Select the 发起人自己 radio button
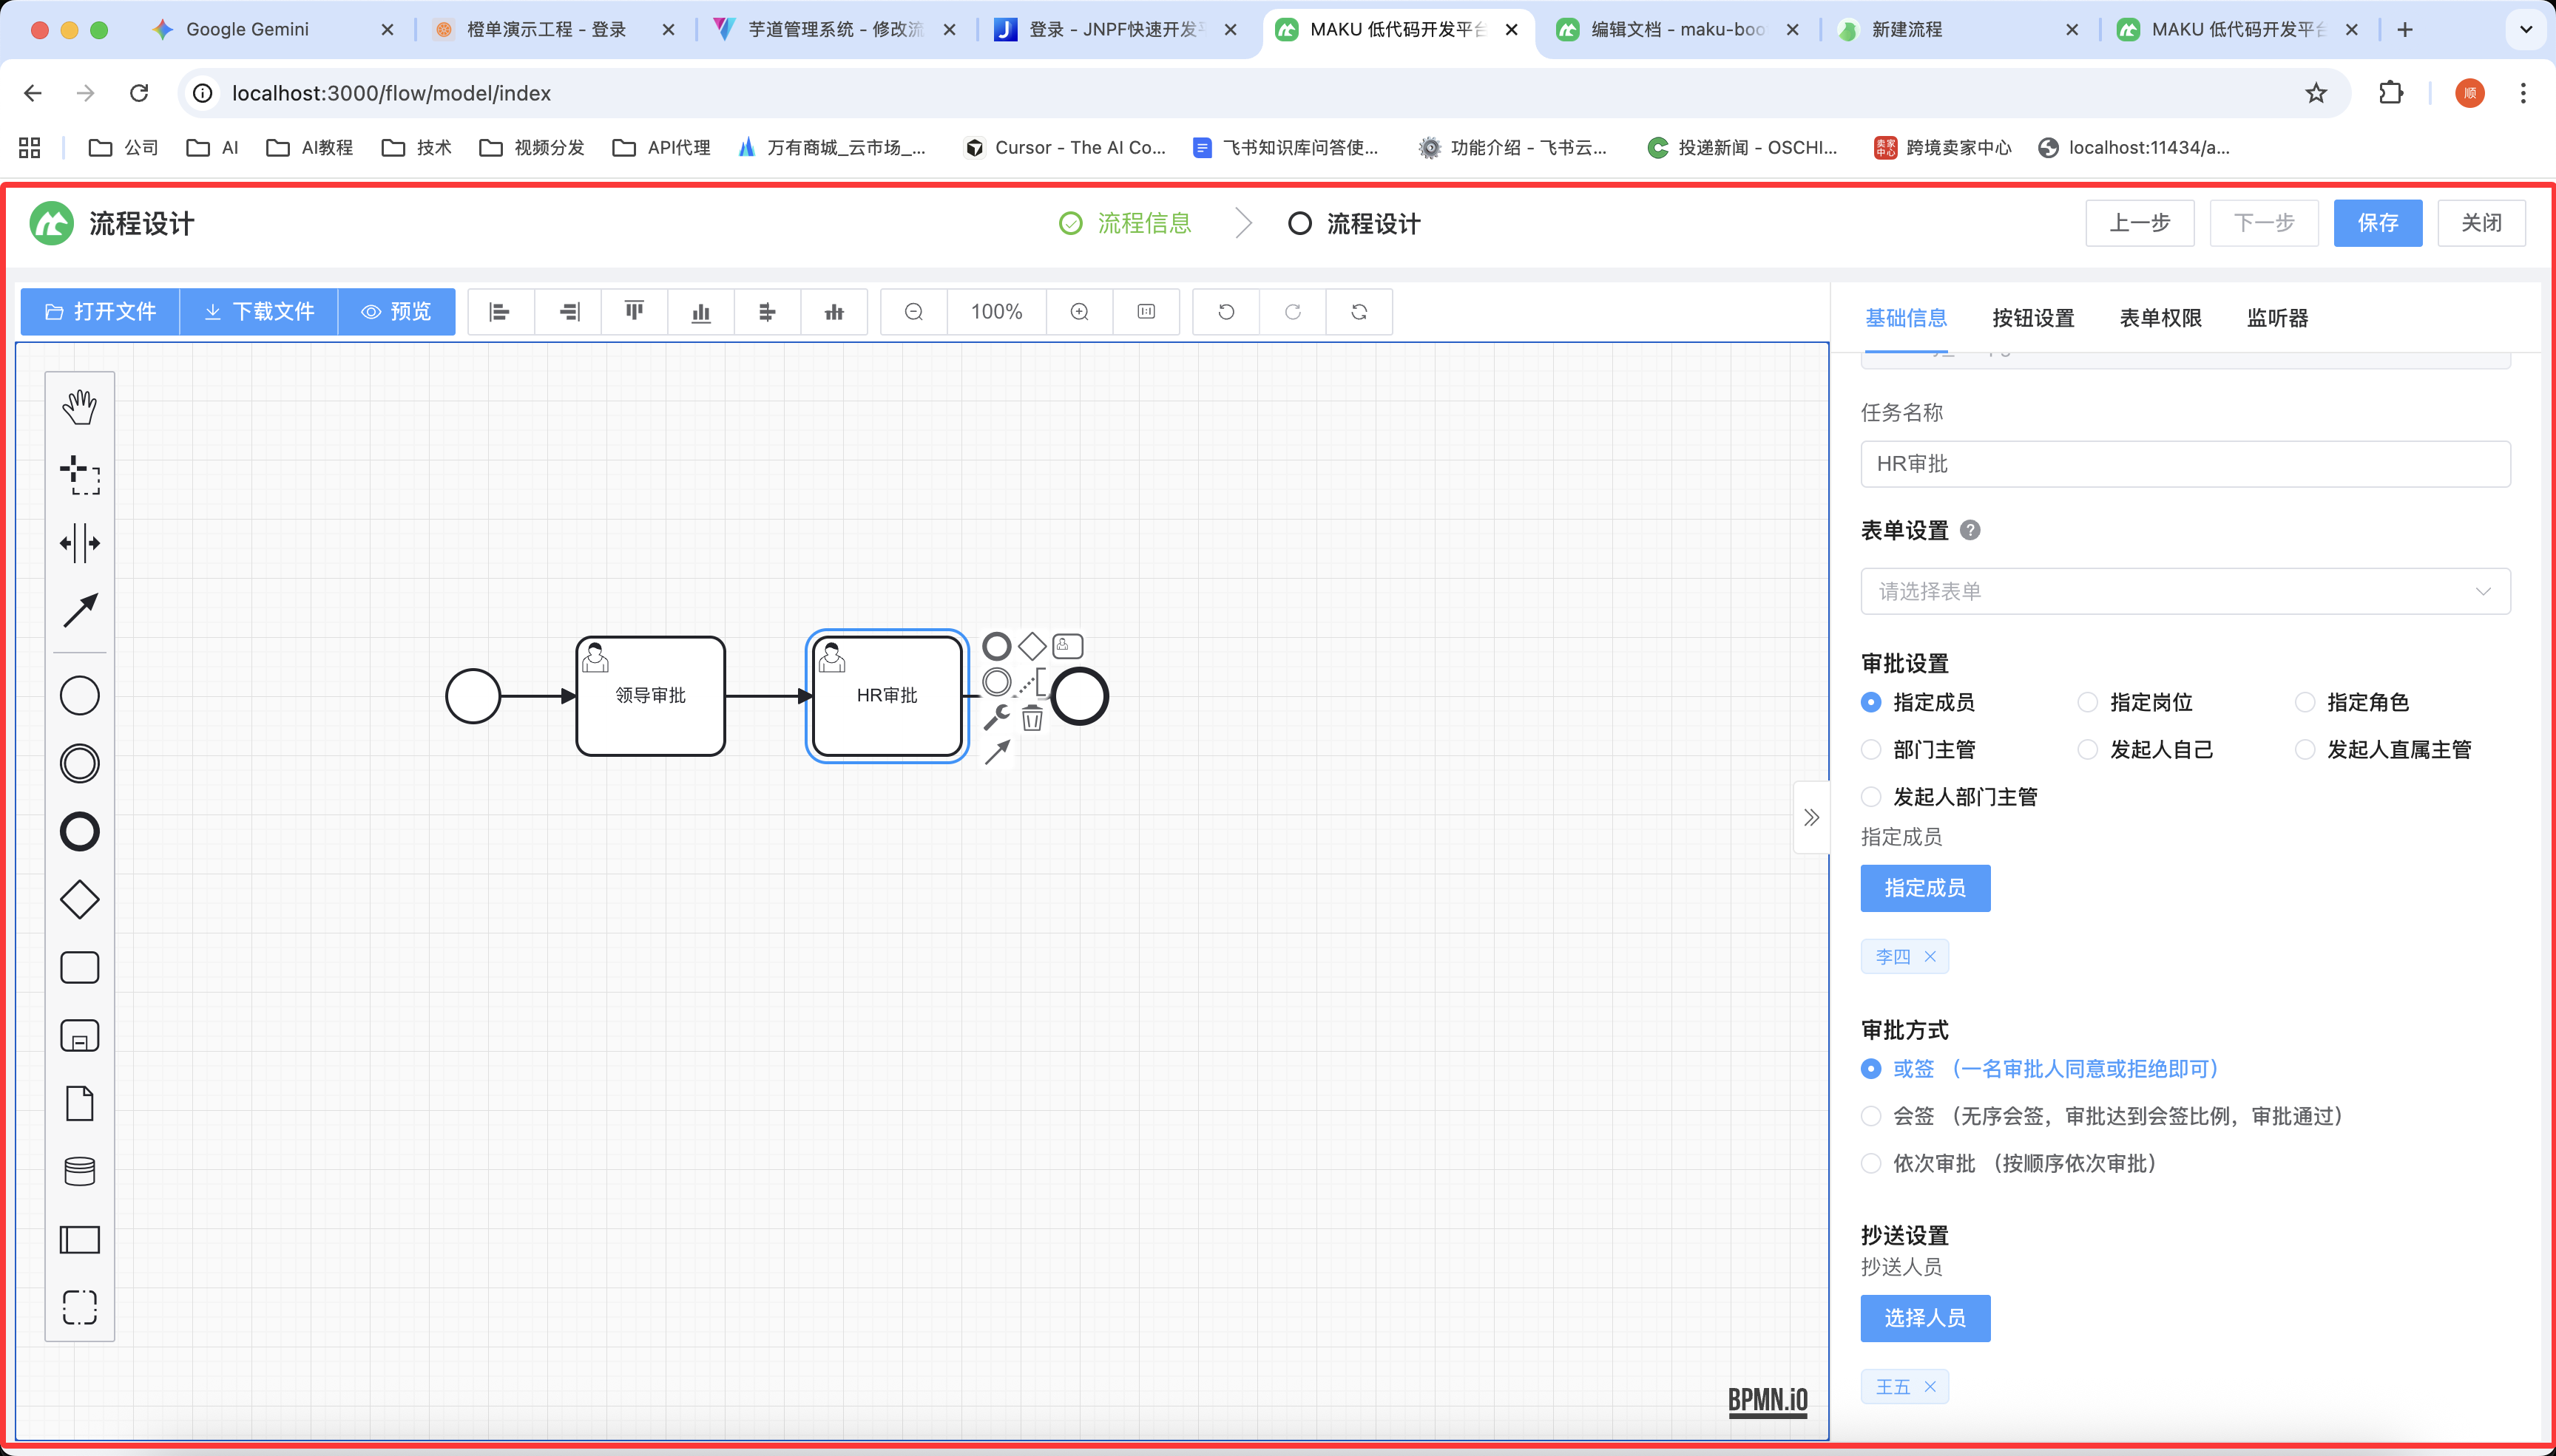Image resolution: width=2556 pixels, height=1456 pixels. 2088,749
